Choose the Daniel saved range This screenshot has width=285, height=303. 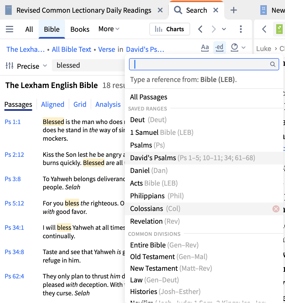204,171
